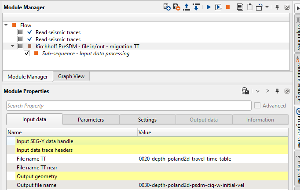Click the Search Property input field
The image size is (300, 190).
click(128, 106)
